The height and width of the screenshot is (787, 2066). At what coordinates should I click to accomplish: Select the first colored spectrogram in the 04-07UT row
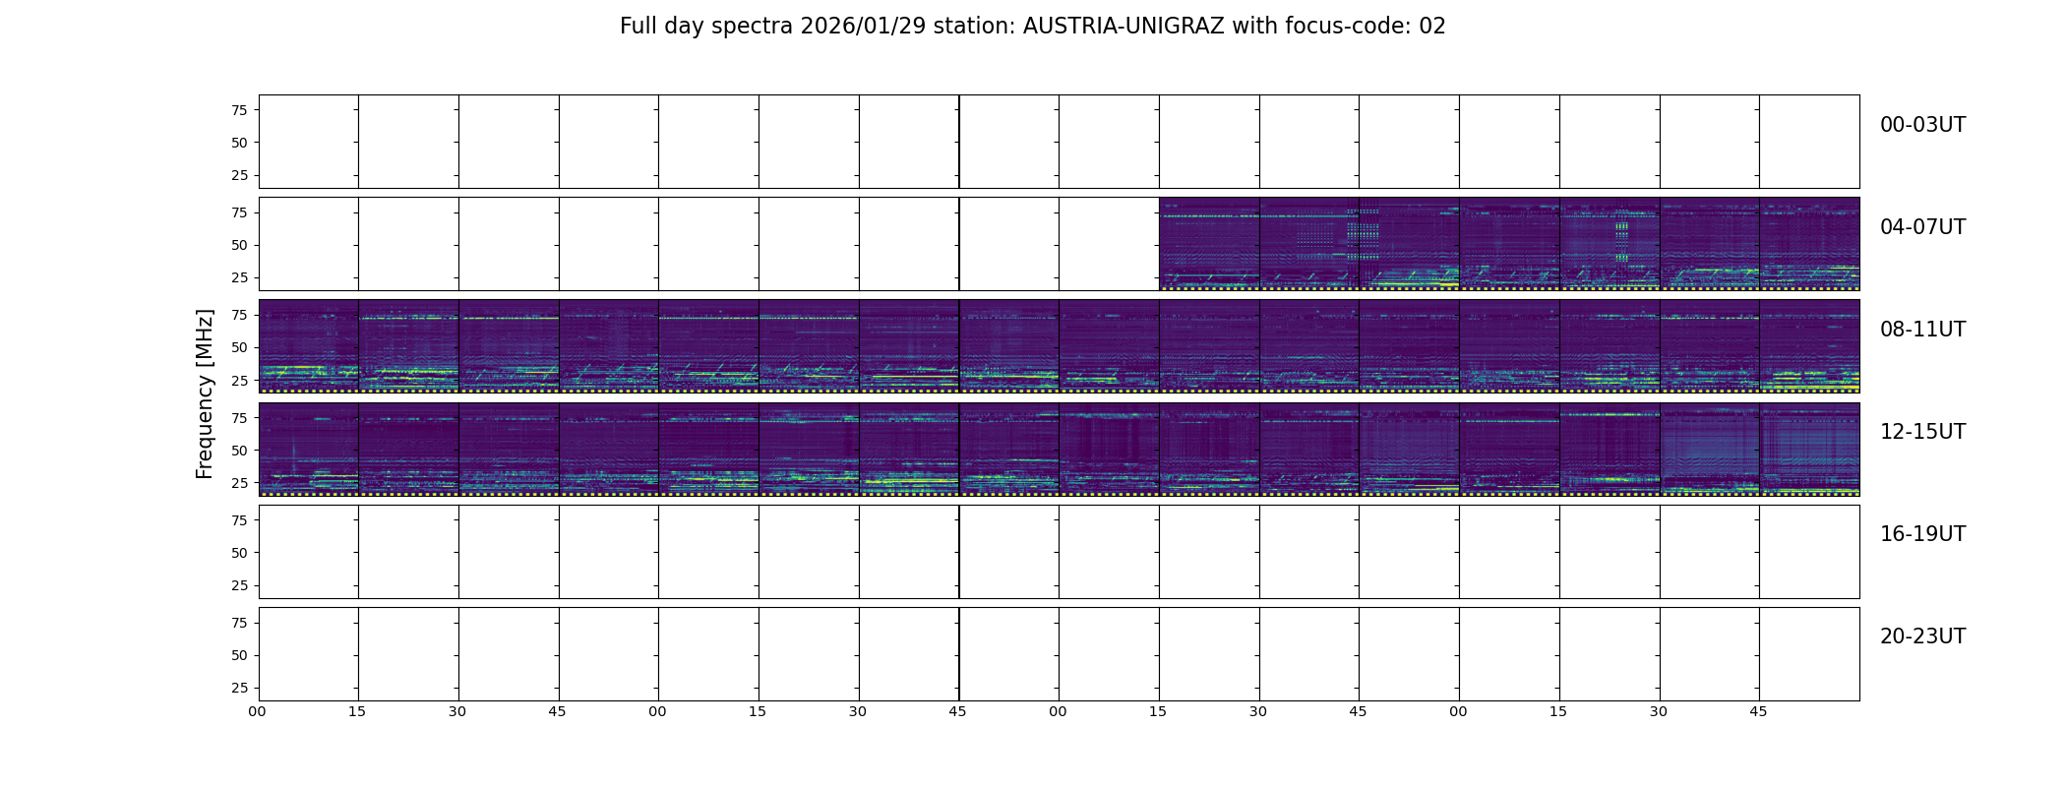click(x=1209, y=244)
